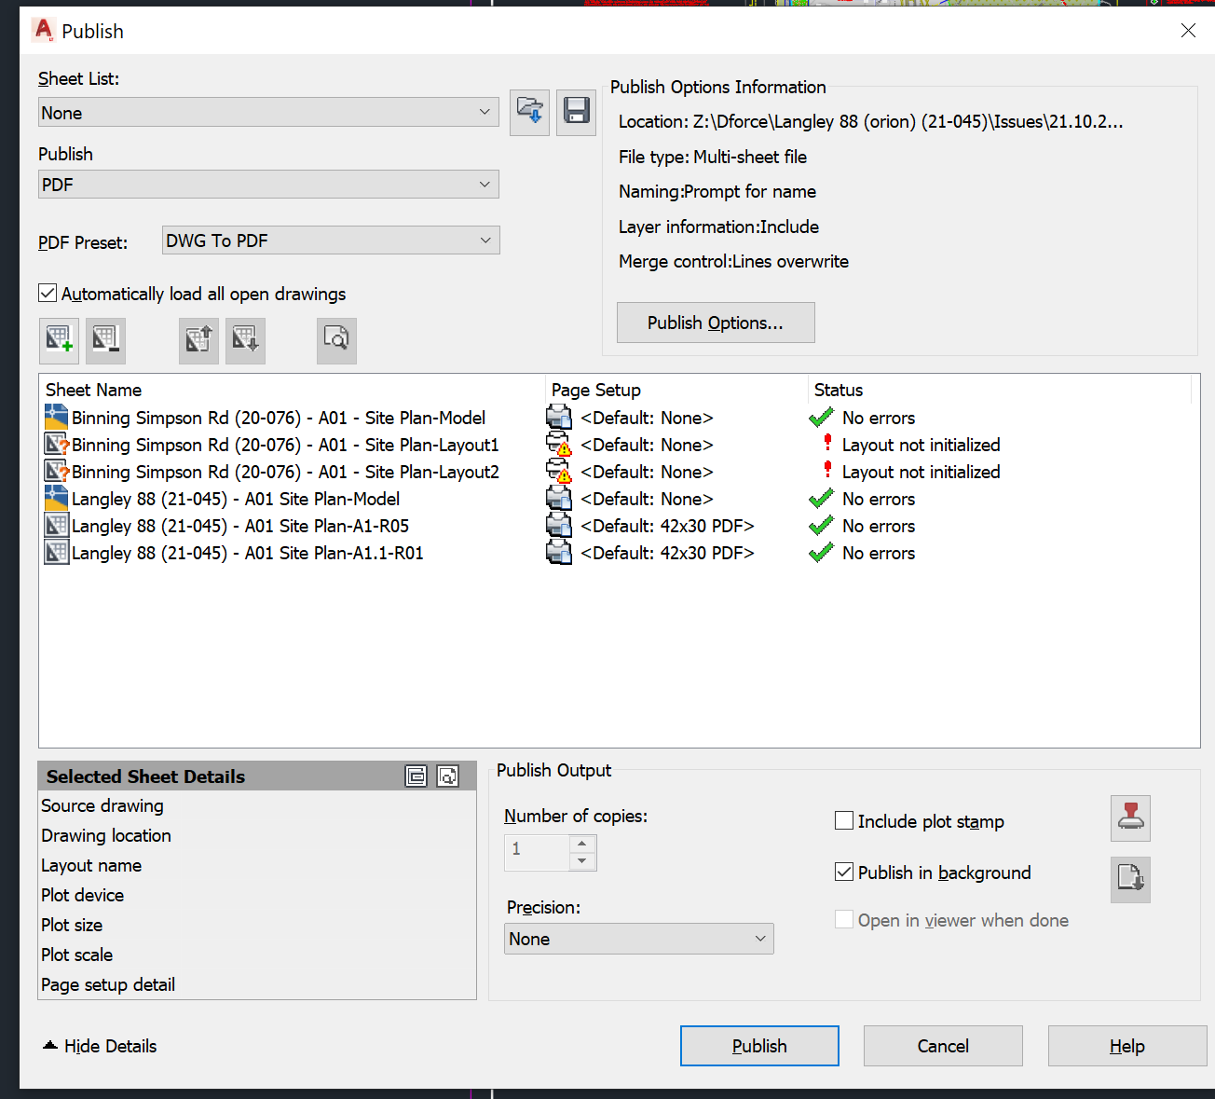Click the Save Sheet List icon
Viewport: 1215px width, 1099px height.
(x=576, y=112)
